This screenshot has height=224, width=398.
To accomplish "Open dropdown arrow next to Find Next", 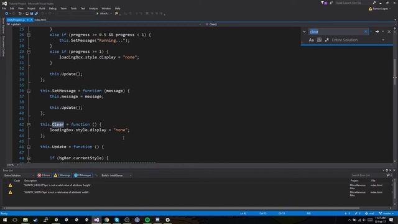I will tap(383, 32).
